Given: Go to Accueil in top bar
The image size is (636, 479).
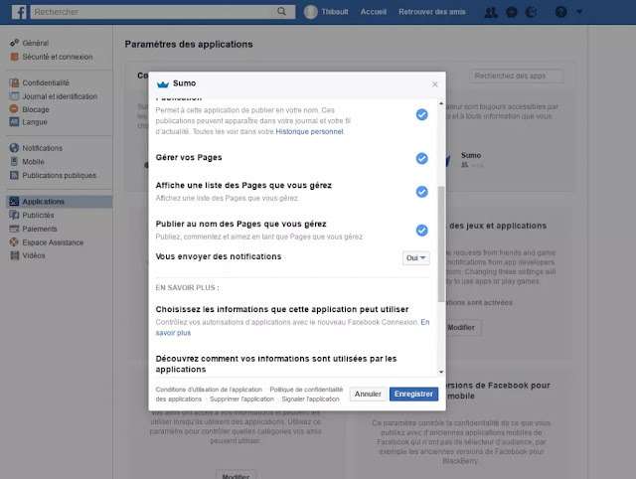Looking at the screenshot, I should [374, 12].
